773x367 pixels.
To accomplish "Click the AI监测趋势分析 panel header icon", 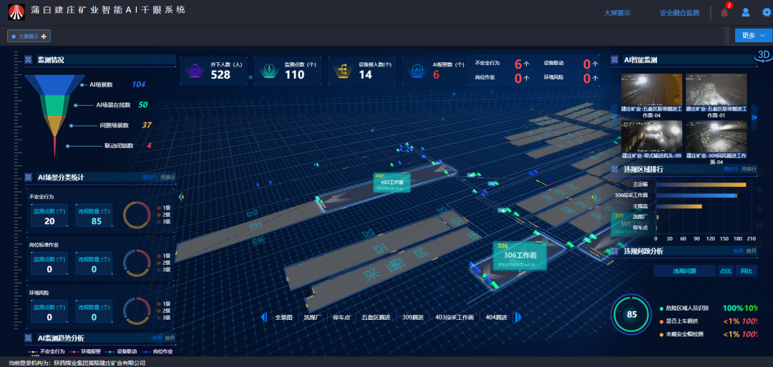I will pyautogui.click(x=28, y=338).
